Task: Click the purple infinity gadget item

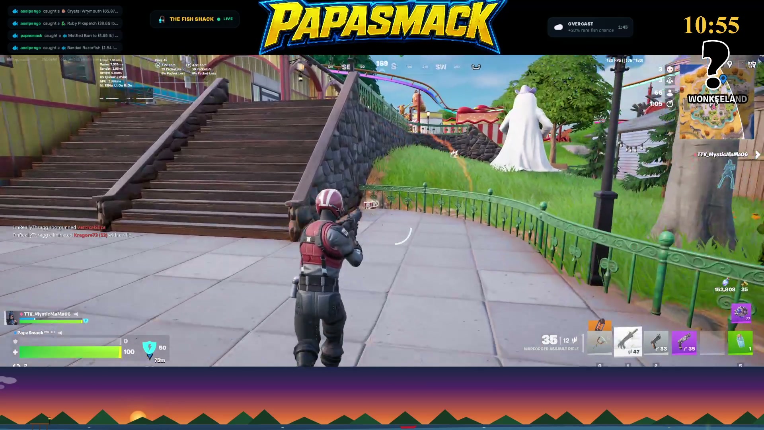Action: [x=741, y=313]
